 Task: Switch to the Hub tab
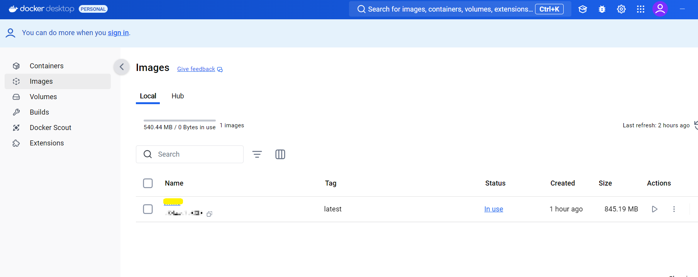tap(178, 96)
